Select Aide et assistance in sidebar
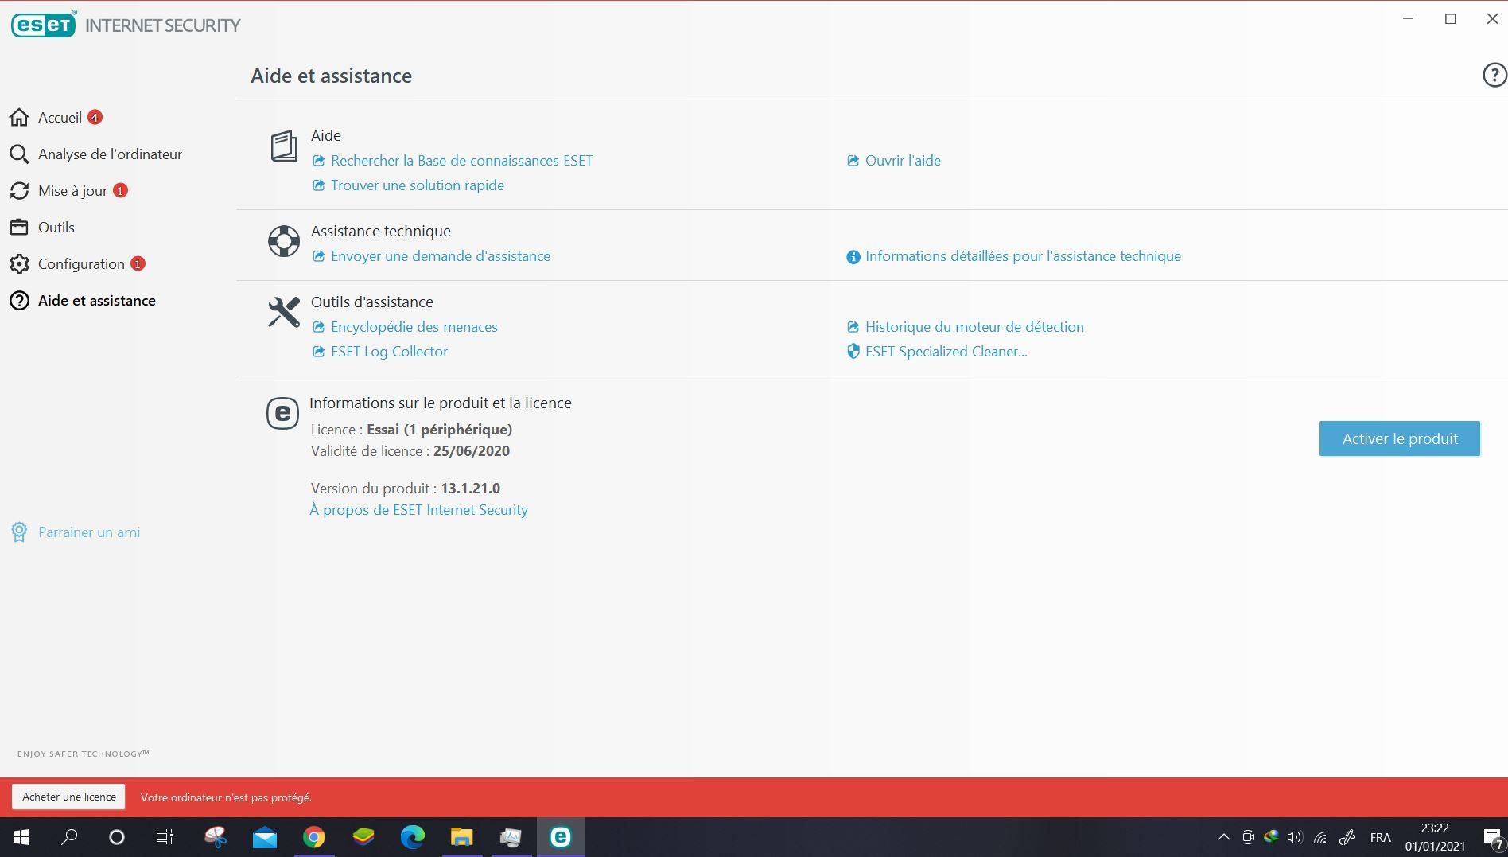This screenshot has height=857, width=1508. [x=97, y=301]
